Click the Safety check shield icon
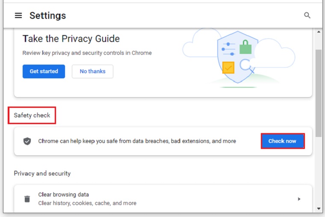The width and height of the screenshot is (325, 217). [x=27, y=141]
